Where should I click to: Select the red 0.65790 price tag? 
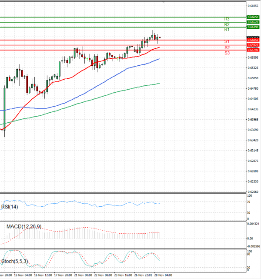pos(253,50)
